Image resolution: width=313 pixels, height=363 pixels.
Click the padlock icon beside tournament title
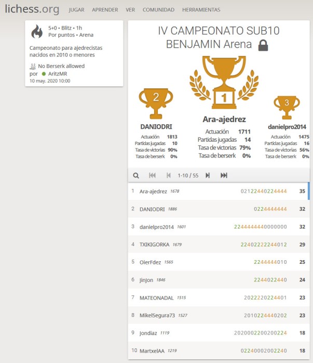(263, 45)
